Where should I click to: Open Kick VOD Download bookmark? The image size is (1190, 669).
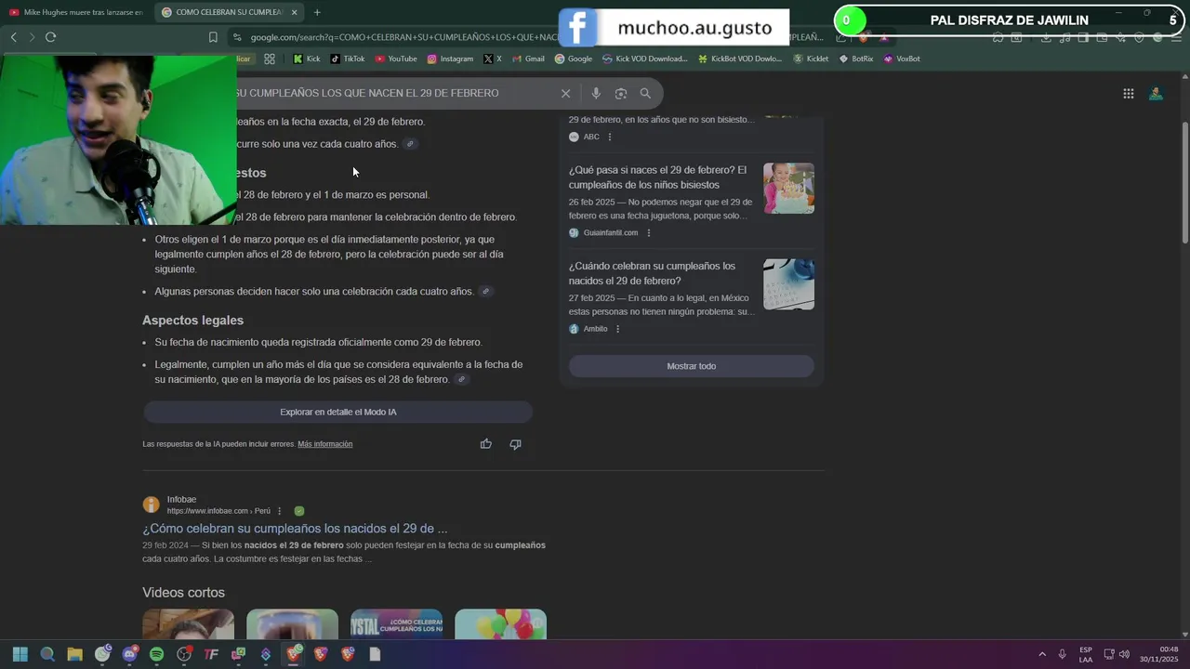coord(645,59)
